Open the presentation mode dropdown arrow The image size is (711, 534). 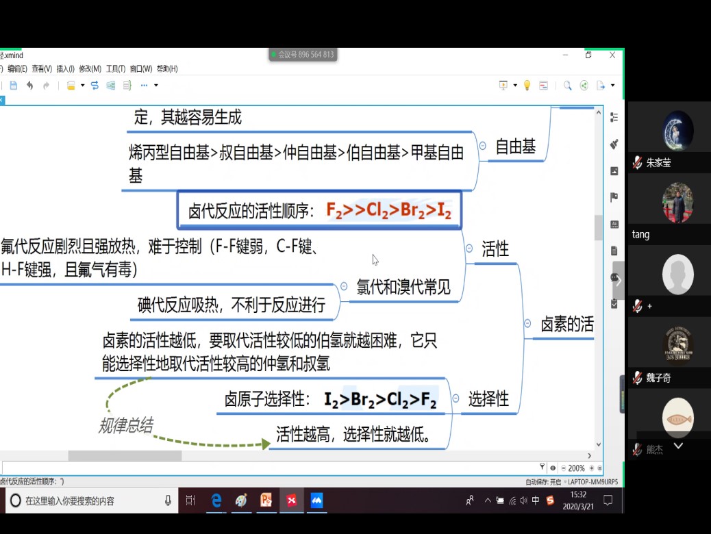pyautogui.click(x=514, y=86)
